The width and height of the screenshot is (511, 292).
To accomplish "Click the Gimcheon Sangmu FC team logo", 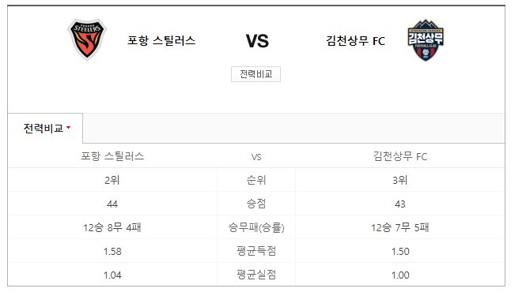I will pos(426,40).
